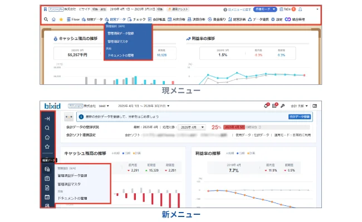The width and height of the screenshot is (362, 222).
Task: Toggle the split-panel icon at header right
Action: (315, 106)
